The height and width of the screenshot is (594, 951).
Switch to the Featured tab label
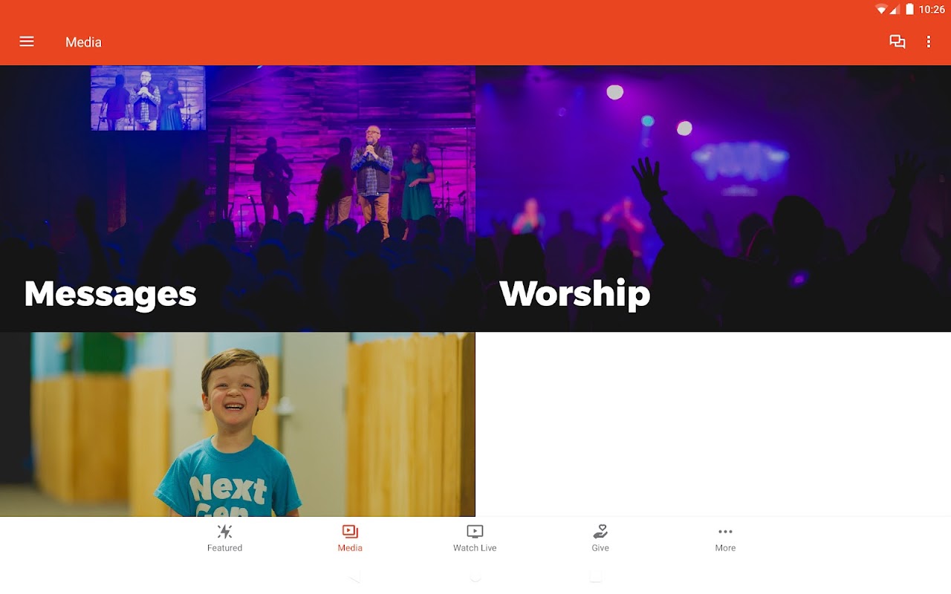pyautogui.click(x=224, y=548)
